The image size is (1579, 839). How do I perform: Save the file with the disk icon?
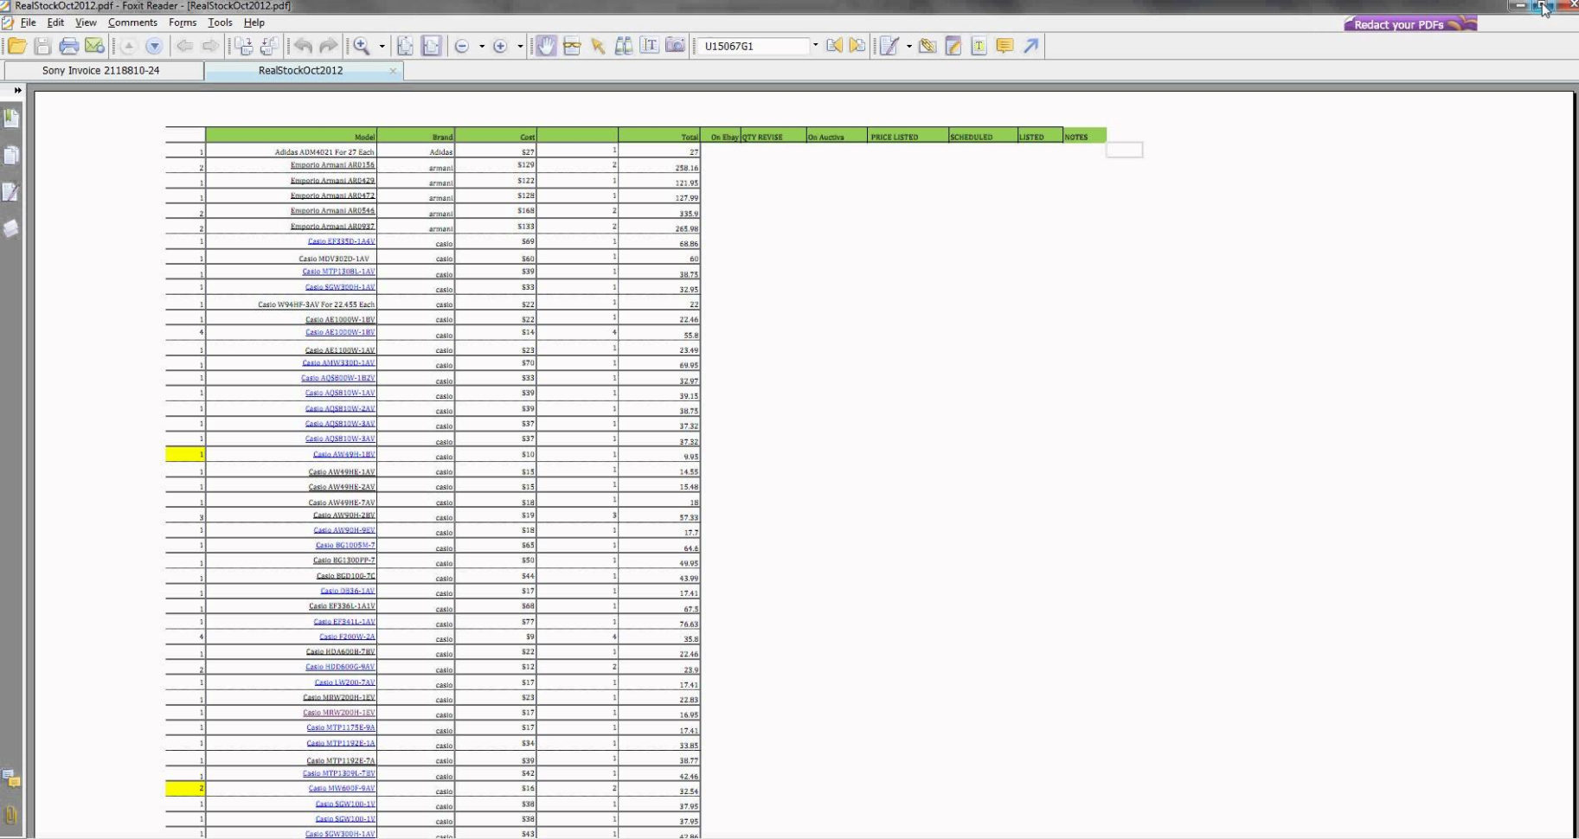42,46
